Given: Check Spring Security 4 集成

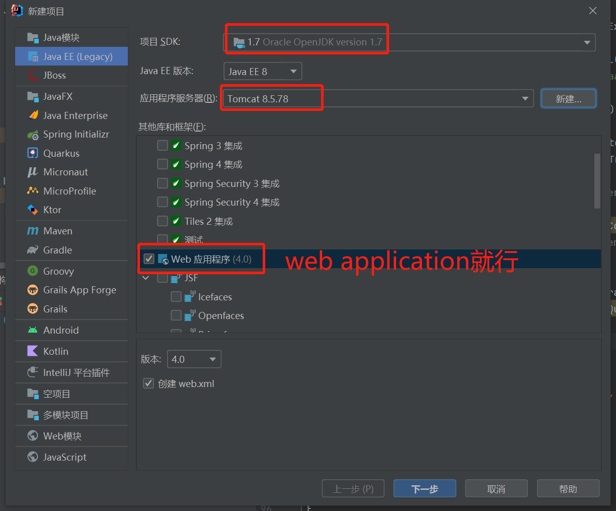Looking at the screenshot, I should [x=163, y=202].
